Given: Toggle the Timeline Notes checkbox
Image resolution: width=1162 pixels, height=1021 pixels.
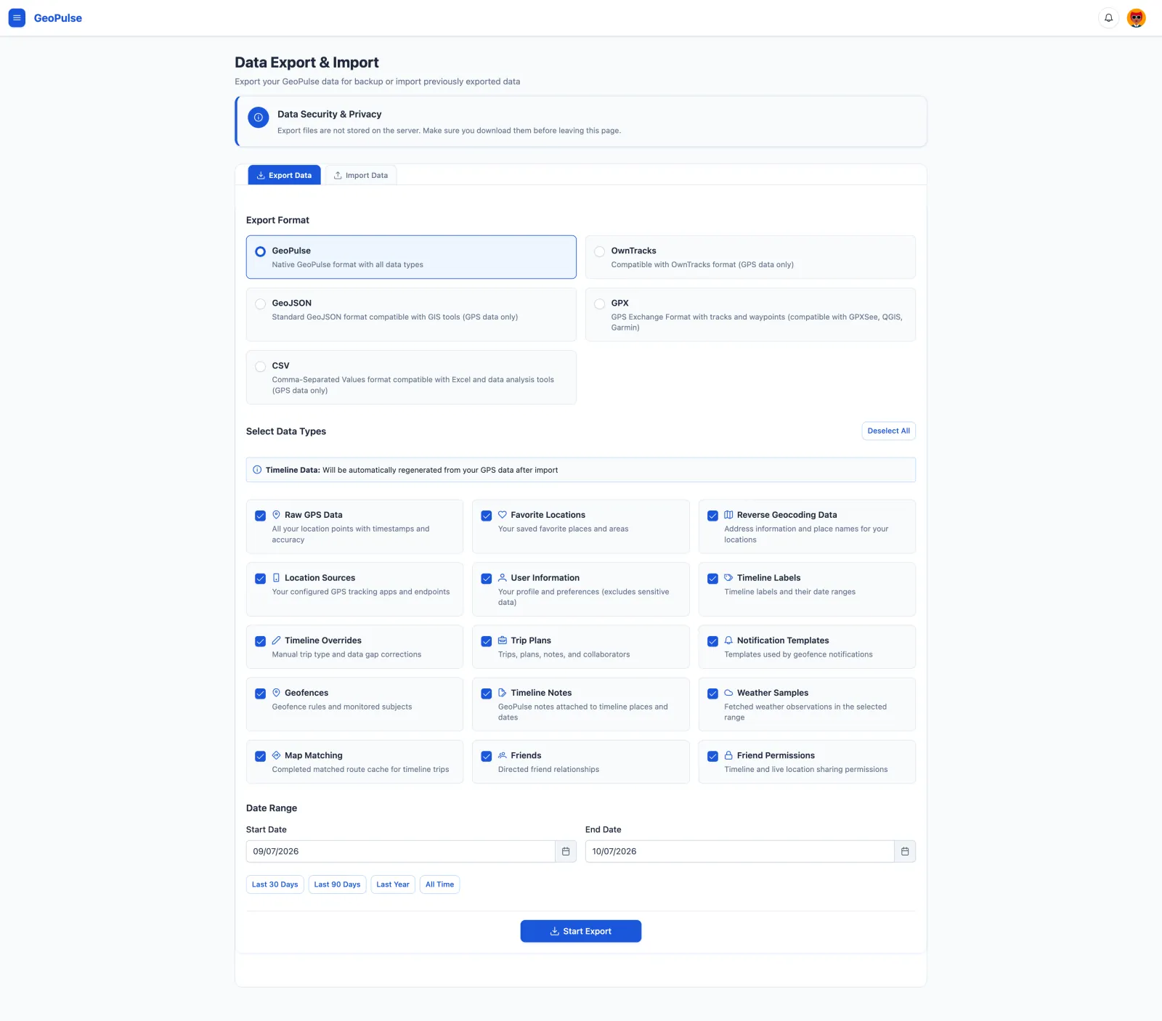Looking at the screenshot, I should 487,693.
